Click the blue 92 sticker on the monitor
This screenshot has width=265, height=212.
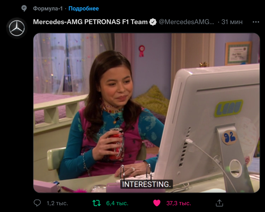pyautogui.click(x=229, y=137)
